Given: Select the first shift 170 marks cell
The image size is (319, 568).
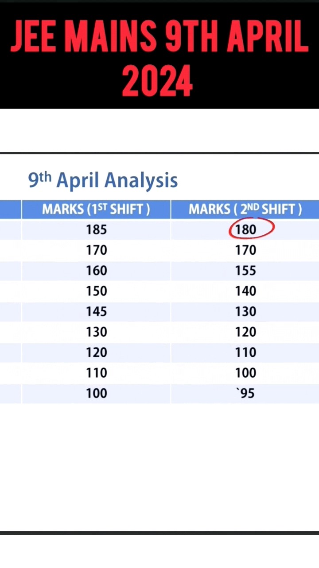Looking at the screenshot, I should 96,250.
